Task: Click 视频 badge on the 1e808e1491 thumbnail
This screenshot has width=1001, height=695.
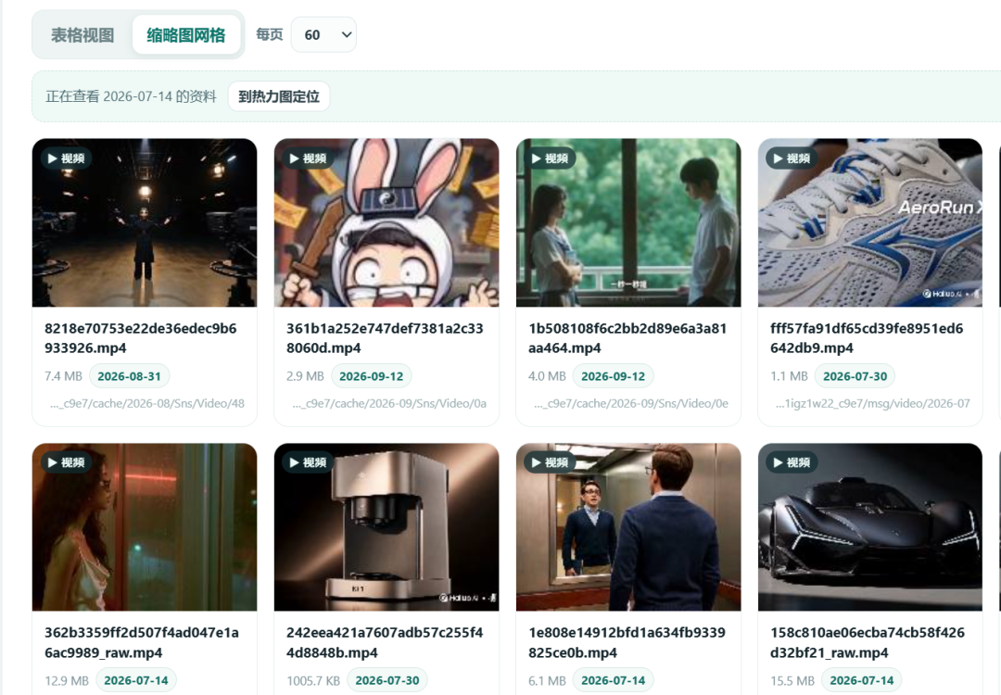Action: pyautogui.click(x=551, y=462)
